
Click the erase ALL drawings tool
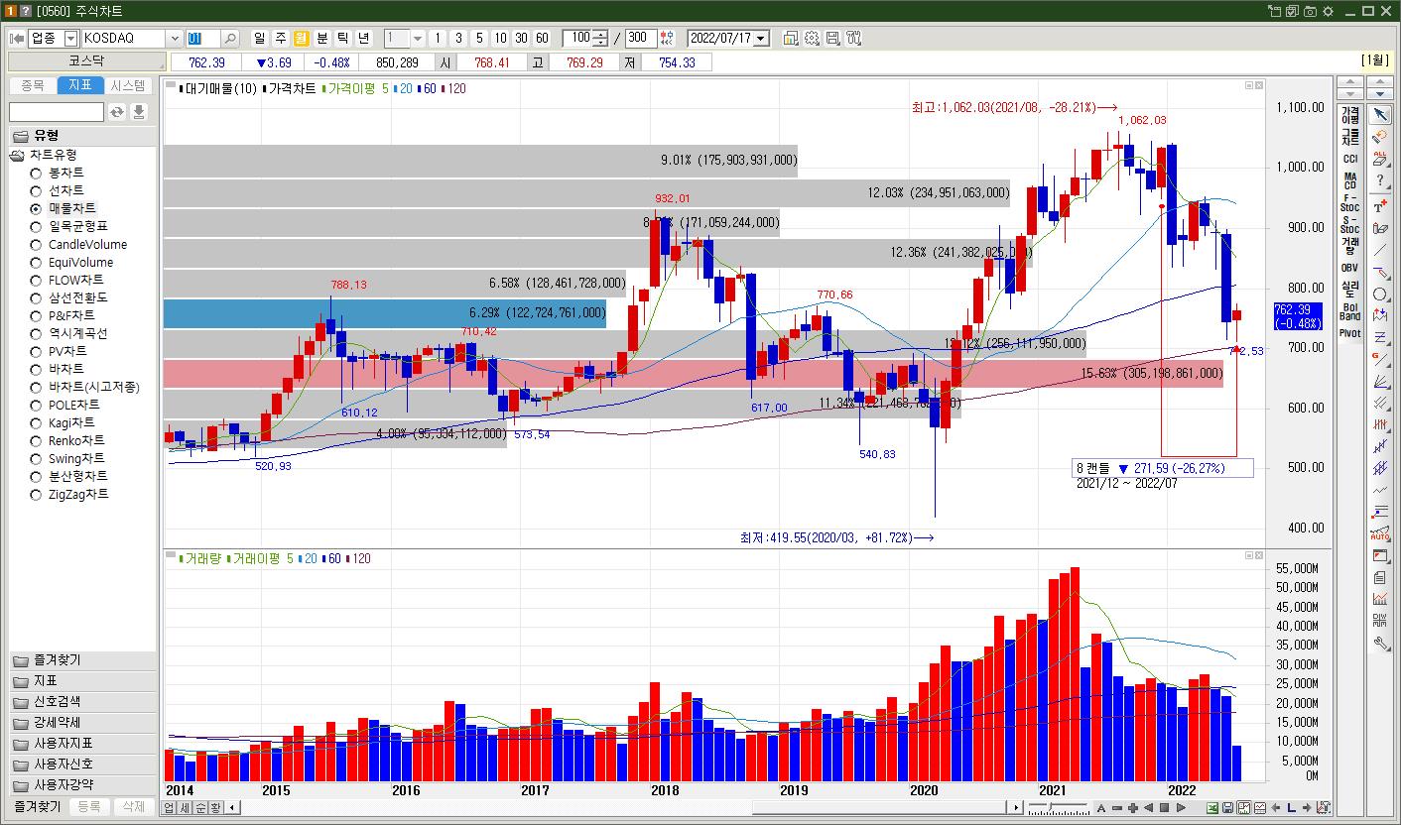point(1379,158)
